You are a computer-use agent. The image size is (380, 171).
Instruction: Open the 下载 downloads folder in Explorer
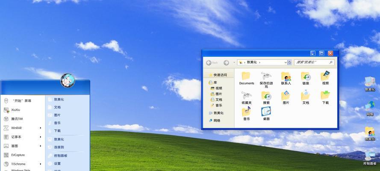coord(325,98)
